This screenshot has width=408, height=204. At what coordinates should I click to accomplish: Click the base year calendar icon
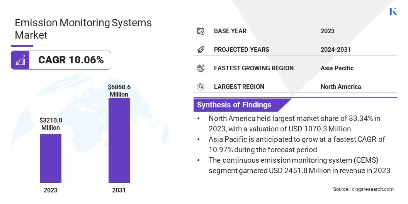[x=201, y=31]
